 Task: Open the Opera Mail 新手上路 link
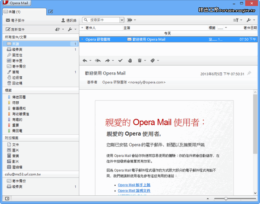134,185
